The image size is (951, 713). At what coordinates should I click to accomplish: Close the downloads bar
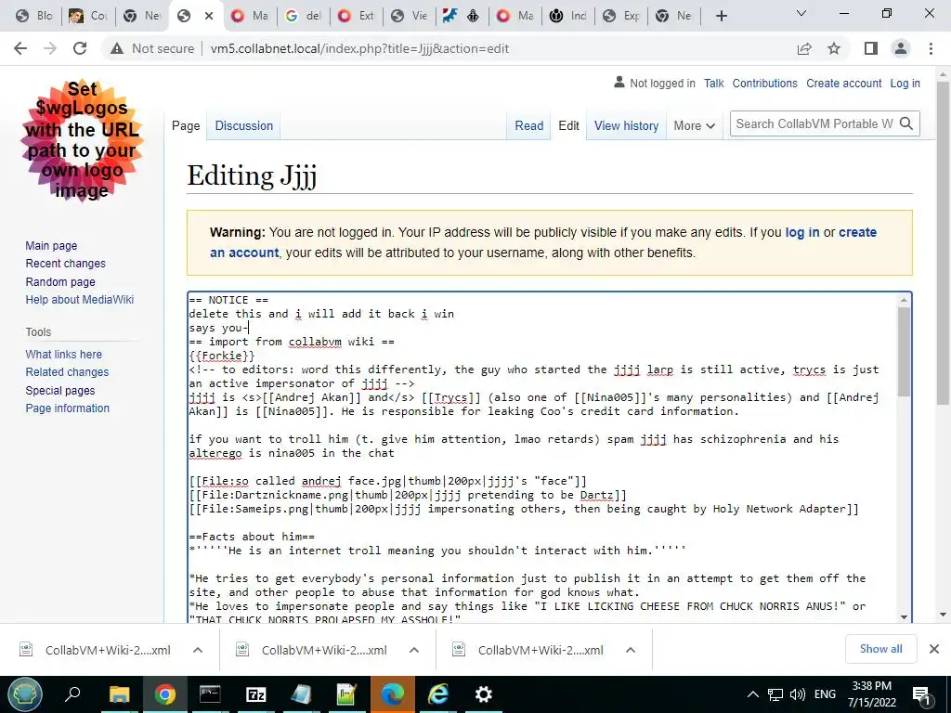coord(934,649)
